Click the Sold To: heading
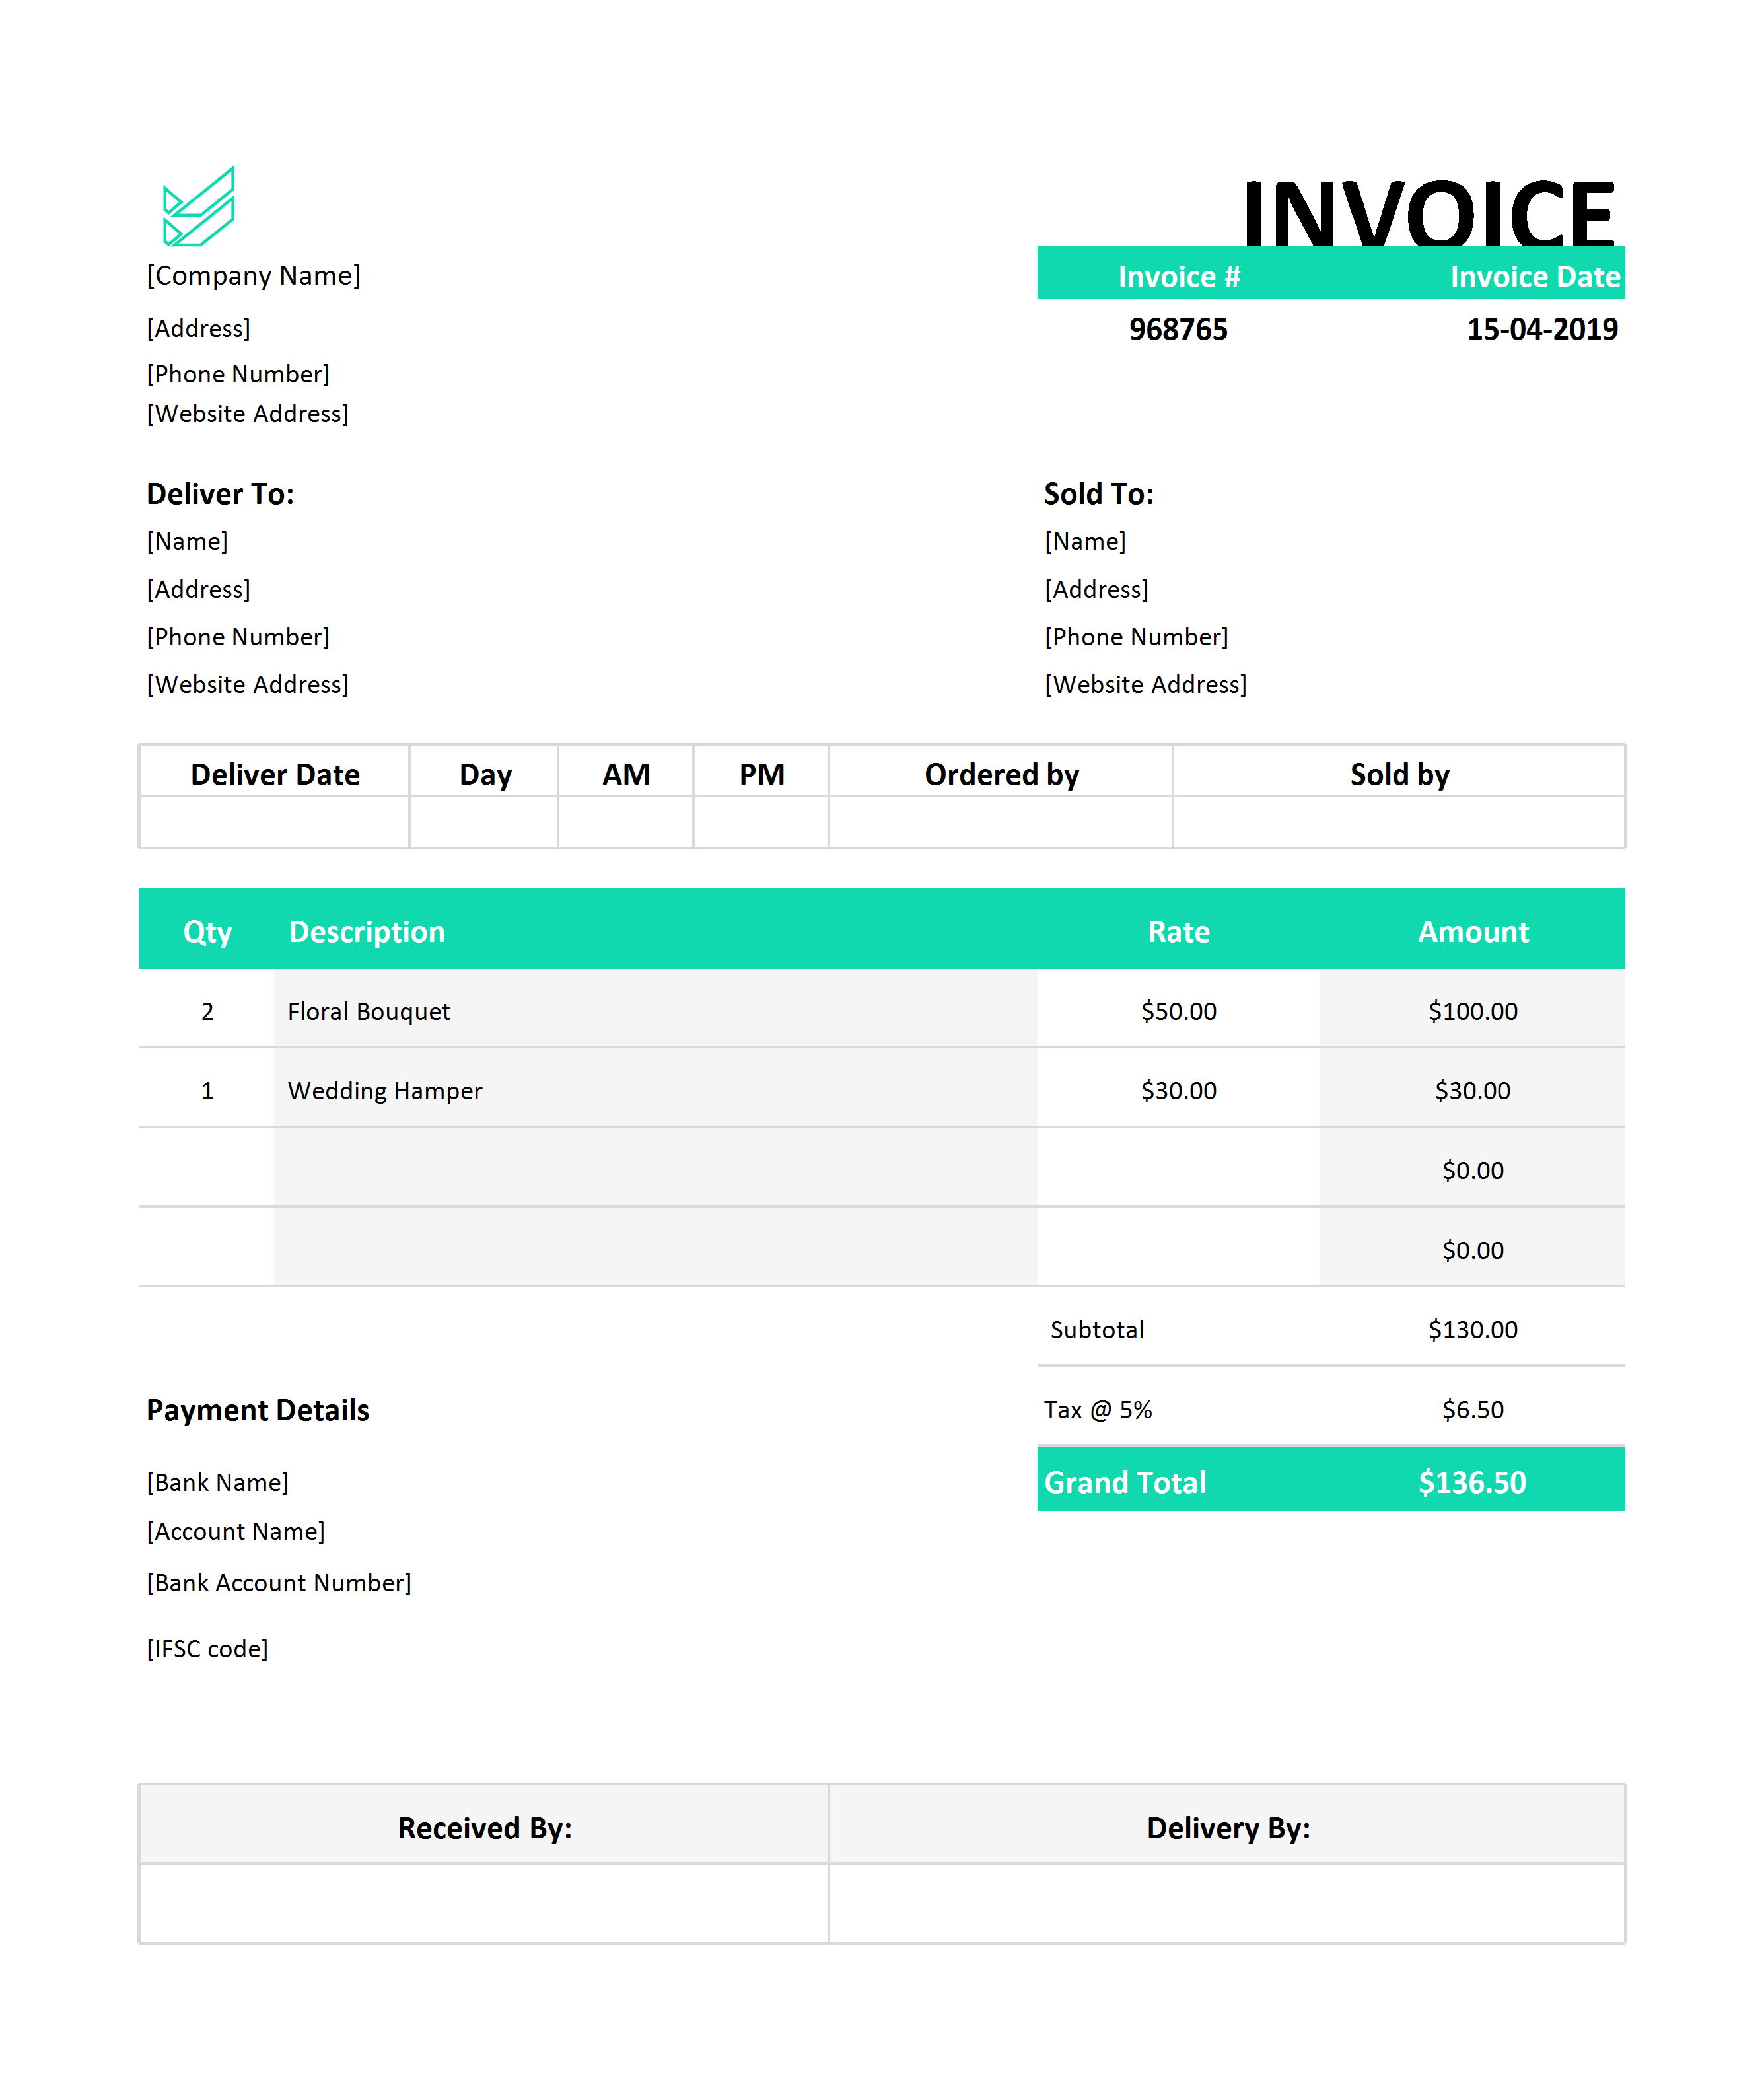 (1099, 494)
